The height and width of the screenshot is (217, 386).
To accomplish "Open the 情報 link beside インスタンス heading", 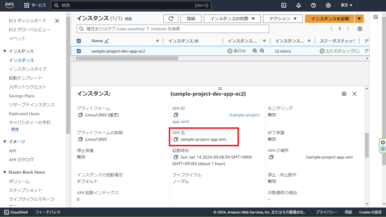I will coord(128,19).
